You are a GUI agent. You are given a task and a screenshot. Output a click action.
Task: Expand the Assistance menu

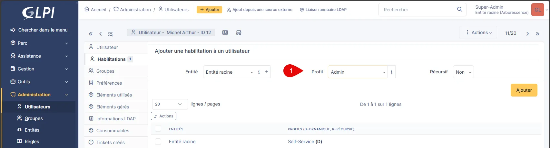click(39, 56)
